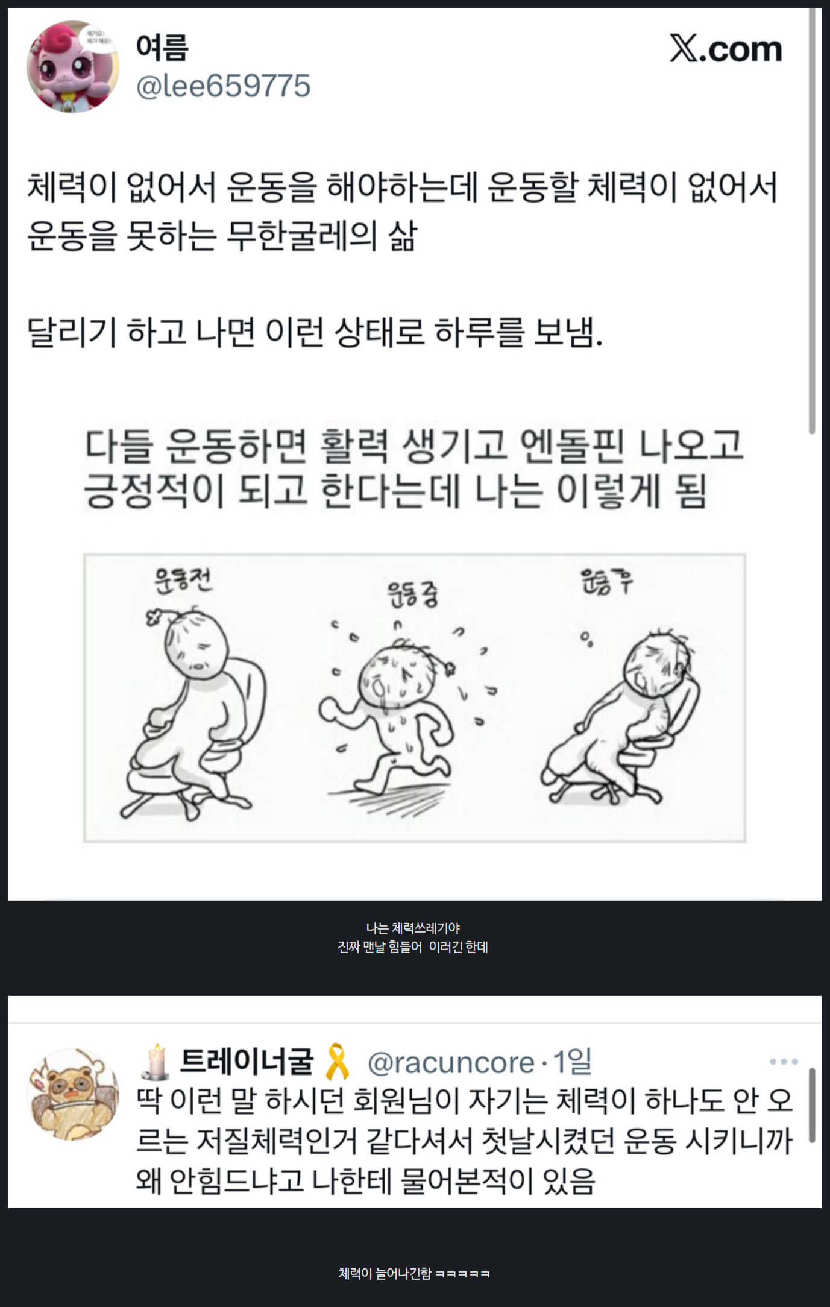Click the yellow ribbon emoji icon
830x1307 pixels.
[x=338, y=1062]
